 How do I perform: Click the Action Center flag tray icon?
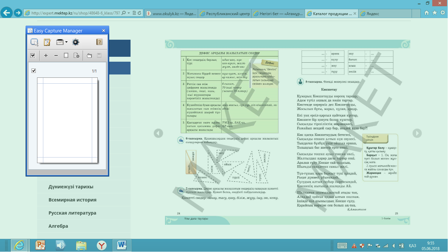click(369, 245)
